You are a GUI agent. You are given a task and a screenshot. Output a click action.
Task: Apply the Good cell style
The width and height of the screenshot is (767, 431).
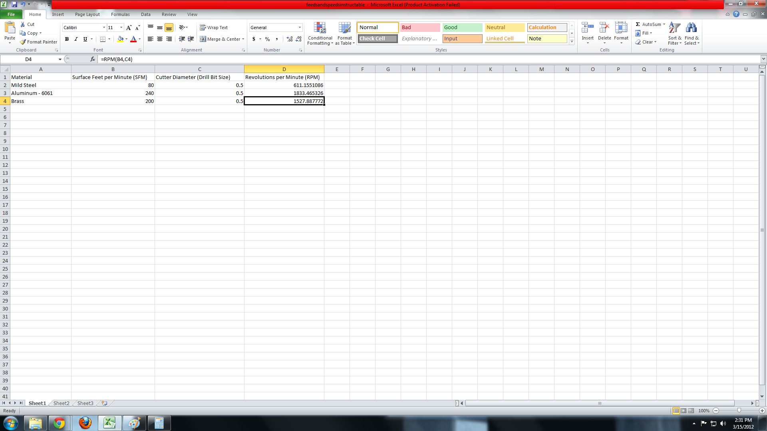[462, 28]
